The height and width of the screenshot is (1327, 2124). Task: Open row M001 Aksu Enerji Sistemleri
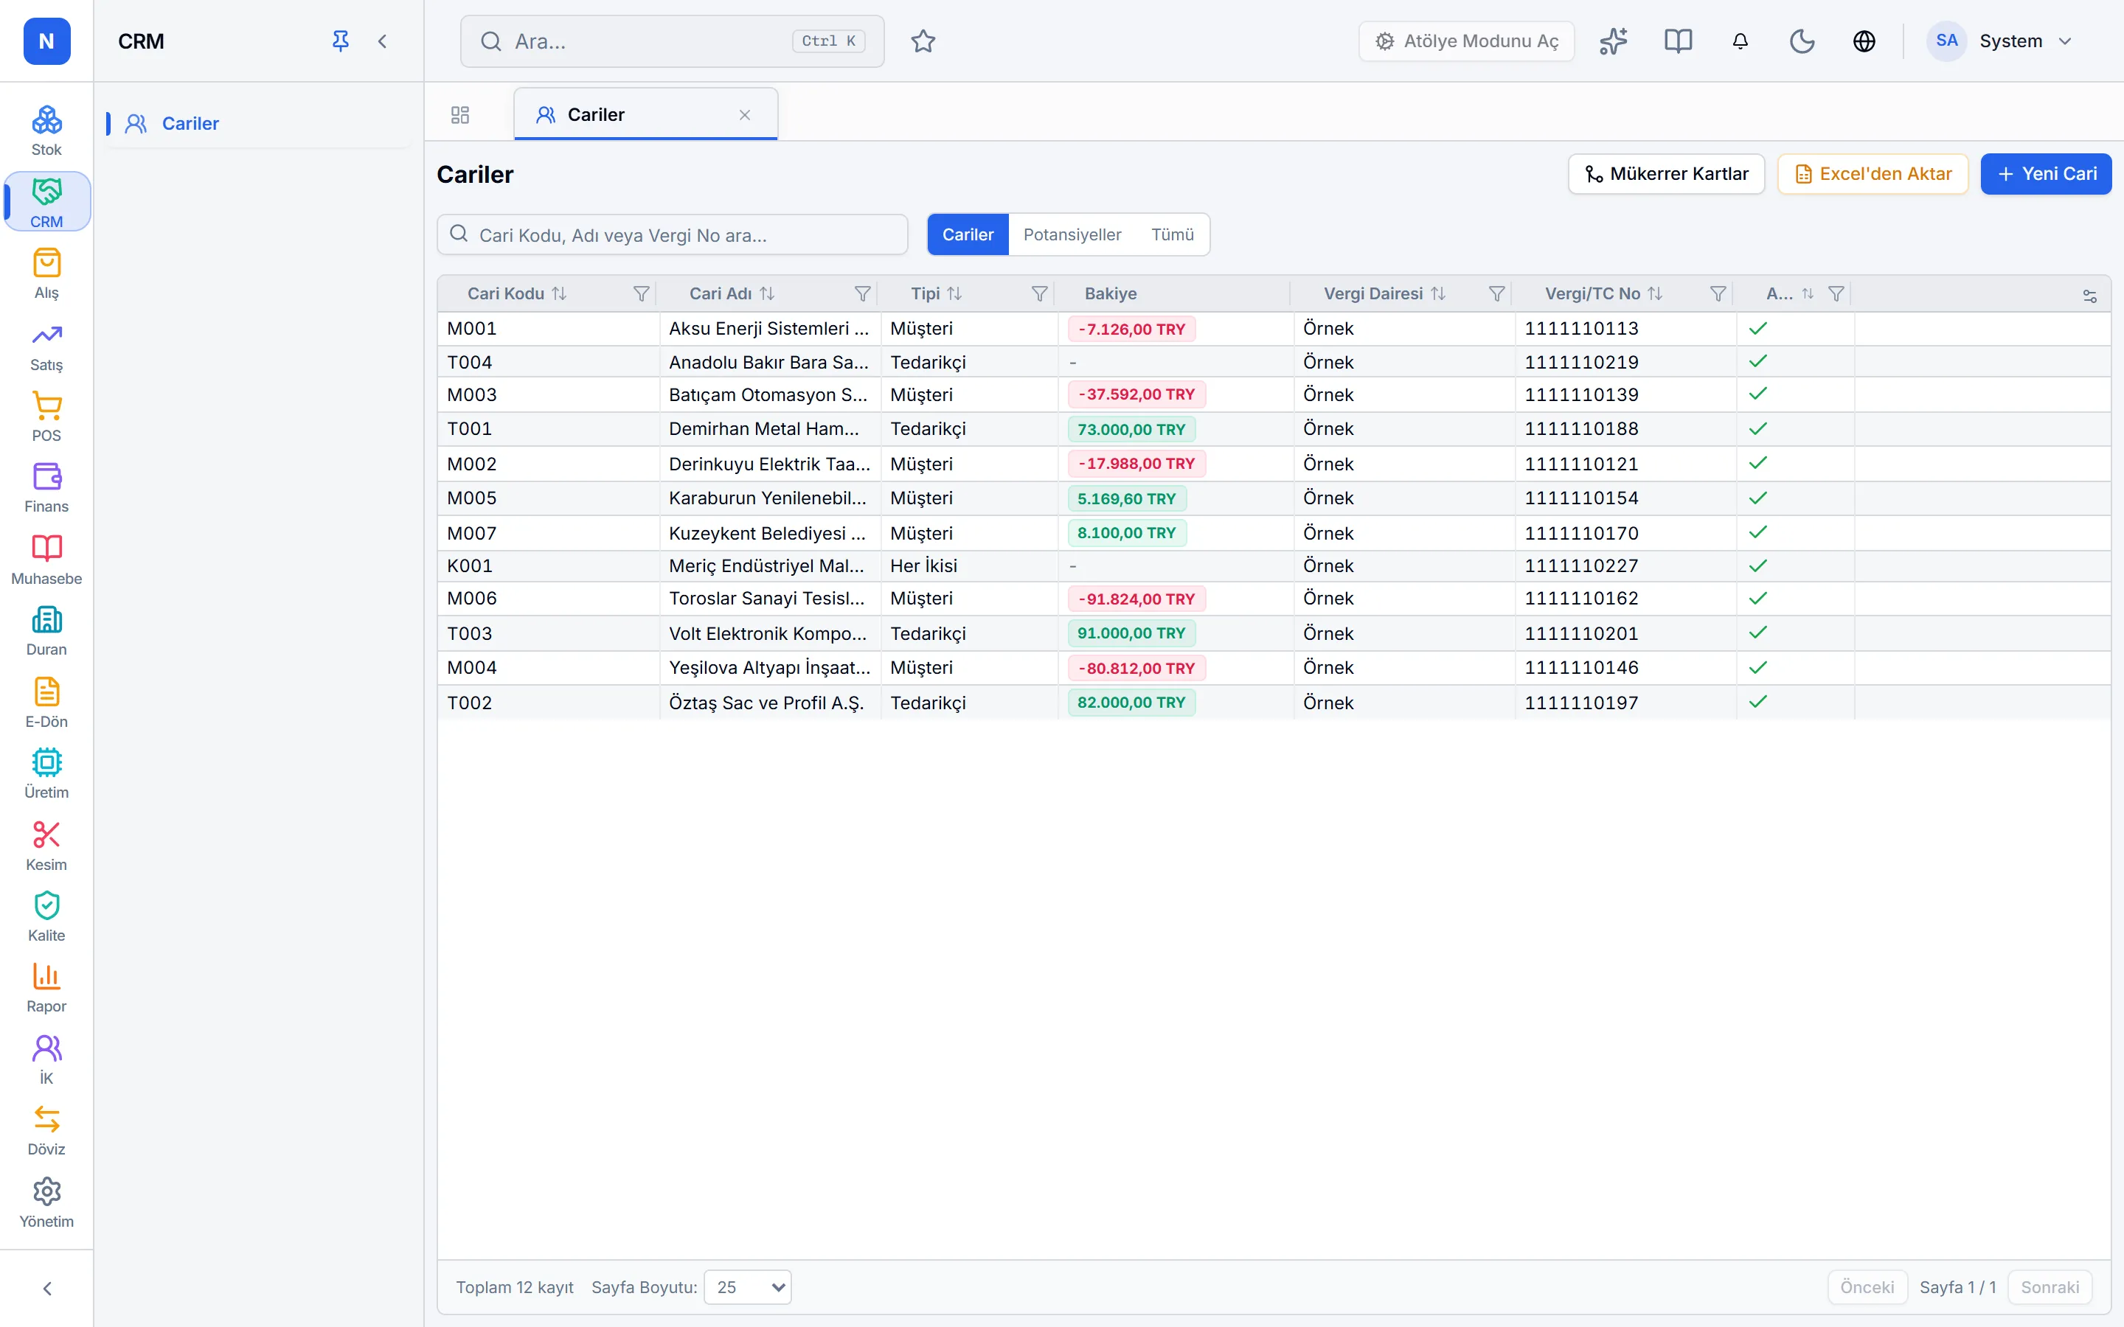(x=1274, y=329)
